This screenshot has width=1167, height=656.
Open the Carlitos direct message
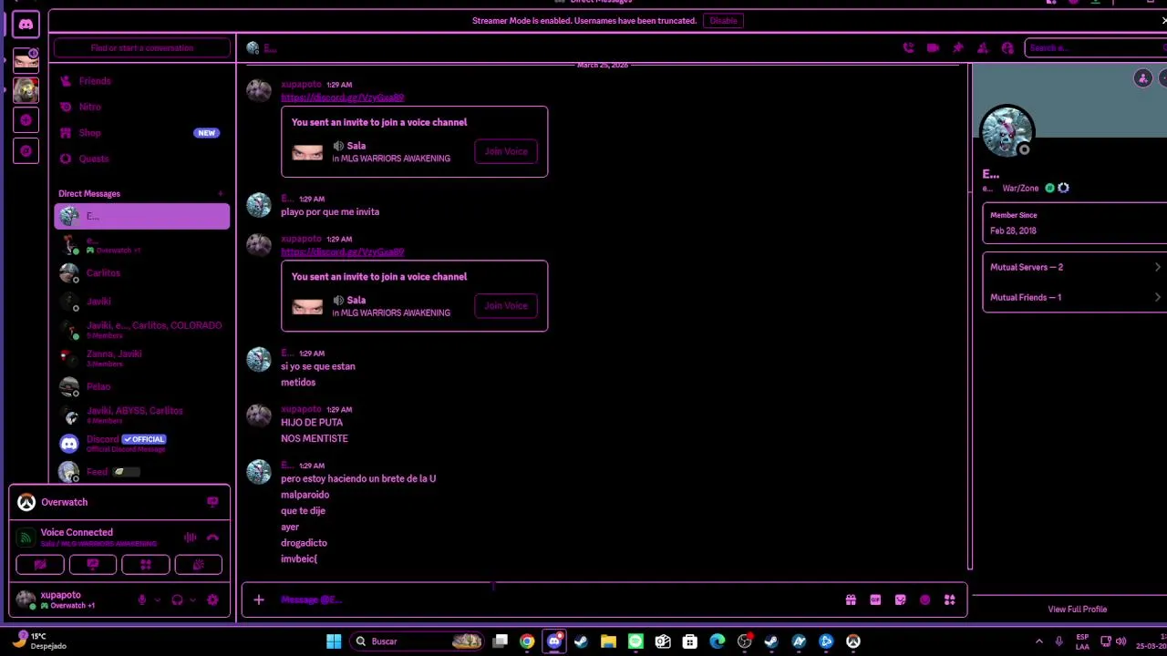tap(142, 272)
